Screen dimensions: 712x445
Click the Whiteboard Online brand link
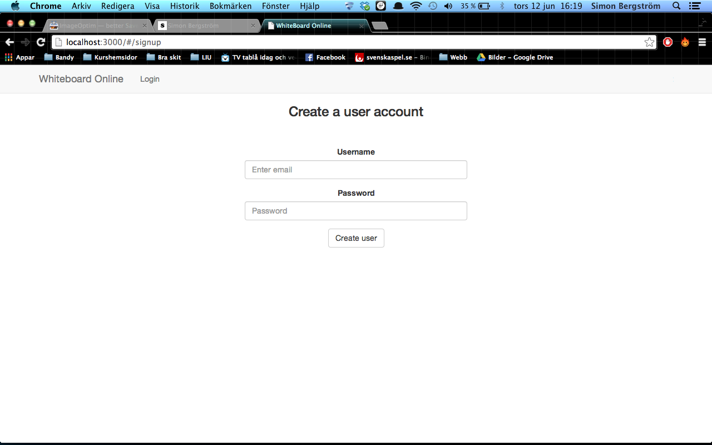tap(81, 79)
